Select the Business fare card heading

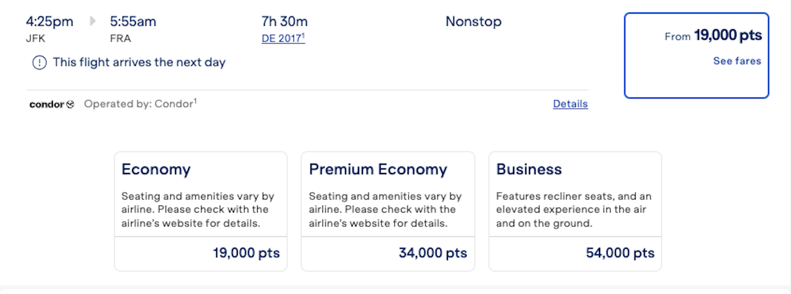click(529, 169)
